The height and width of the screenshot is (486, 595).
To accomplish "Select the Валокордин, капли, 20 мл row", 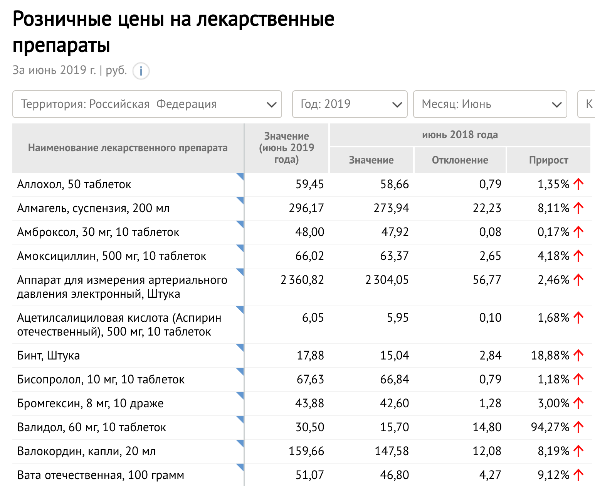I will coord(86,451).
